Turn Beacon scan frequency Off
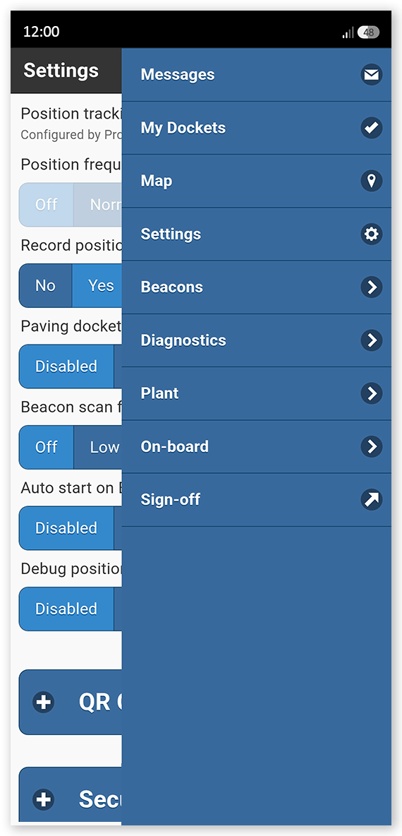Viewport: 402px width, 836px height. tap(47, 448)
